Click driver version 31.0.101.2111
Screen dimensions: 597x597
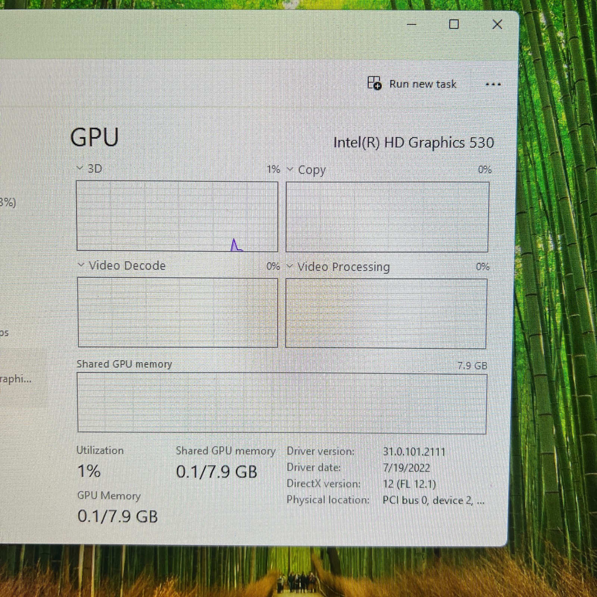coord(414,452)
